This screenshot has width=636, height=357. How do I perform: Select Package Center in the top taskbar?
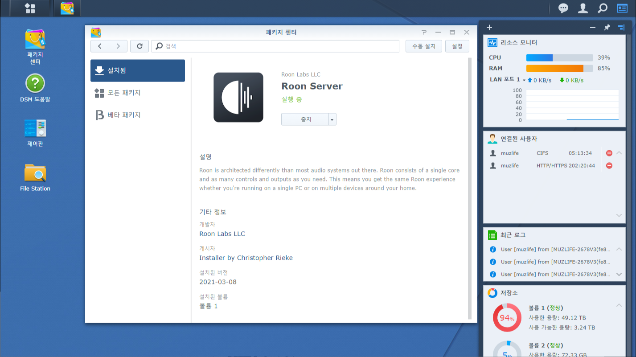point(67,8)
